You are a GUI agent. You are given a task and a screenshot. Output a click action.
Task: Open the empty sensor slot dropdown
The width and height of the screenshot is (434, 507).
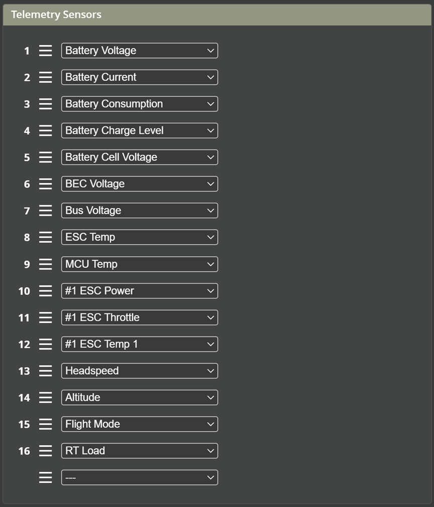[x=139, y=477]
